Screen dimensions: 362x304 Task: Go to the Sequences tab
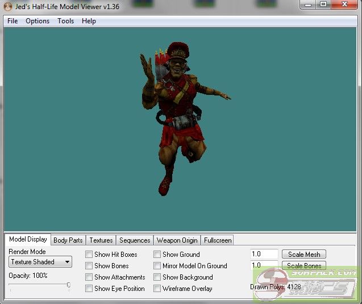[135, 240]
